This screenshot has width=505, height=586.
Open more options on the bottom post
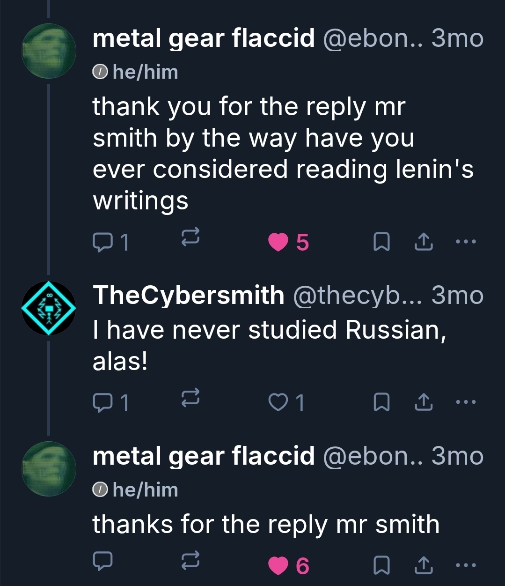coord(466,565)
